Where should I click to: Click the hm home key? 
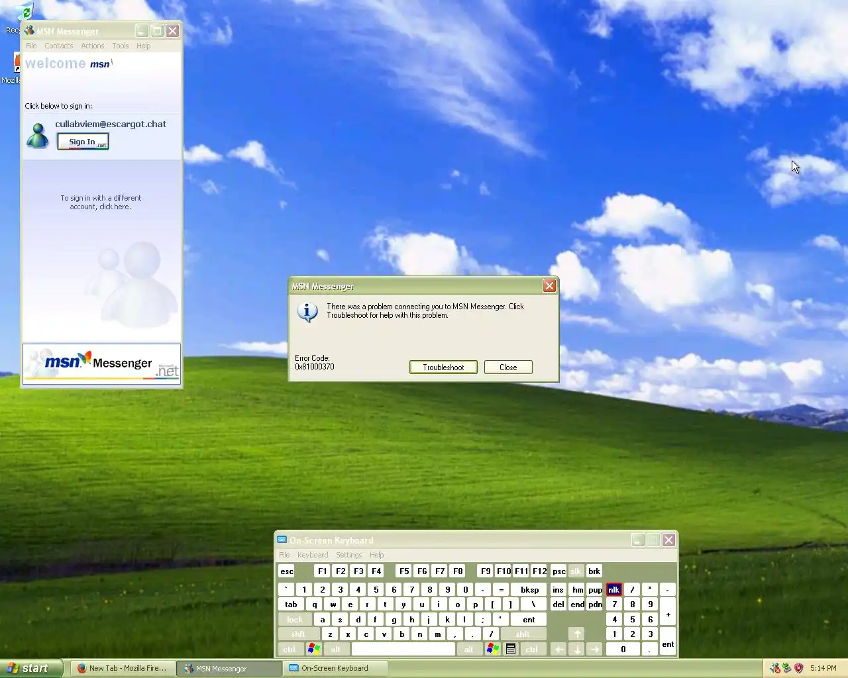(x=578, y=589)
